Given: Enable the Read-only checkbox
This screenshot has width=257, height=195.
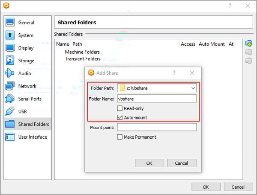Looking at the screenshot, I should click(x=120, y=108).
